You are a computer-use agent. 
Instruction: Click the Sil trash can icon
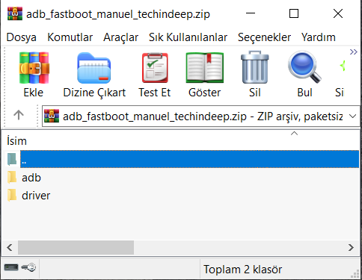pyautogui.click(x=255, y=67)
